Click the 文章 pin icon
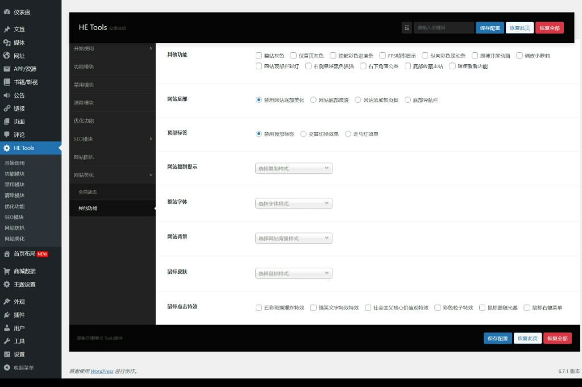 pyautogui.click(x=7, y=30)
